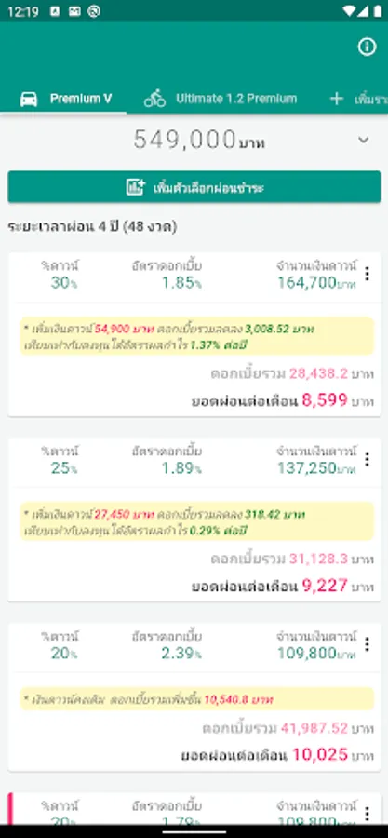Tap the bicycle icon for Ultimate 1.2 Premium

(x=154, y=99)
